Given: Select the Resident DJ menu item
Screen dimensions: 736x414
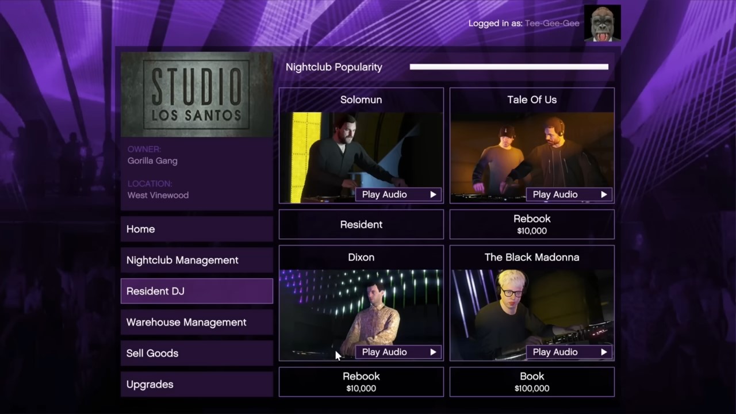Looking at the screenshot, I should [197, 291].
